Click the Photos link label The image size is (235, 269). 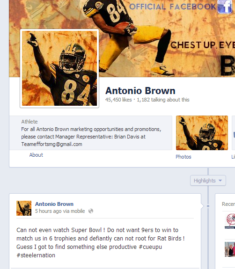[184, 157]
